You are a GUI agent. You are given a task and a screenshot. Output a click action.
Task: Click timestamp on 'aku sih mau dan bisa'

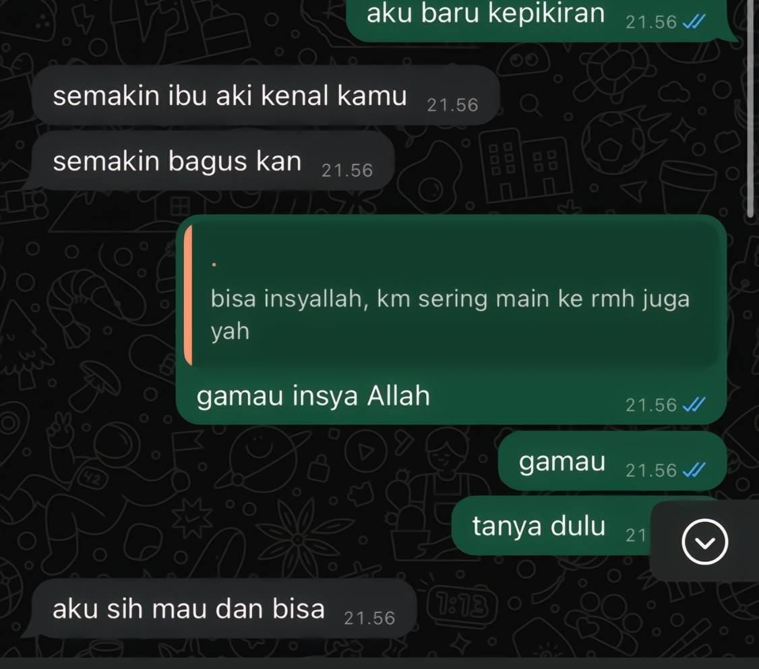click(370, 618)
